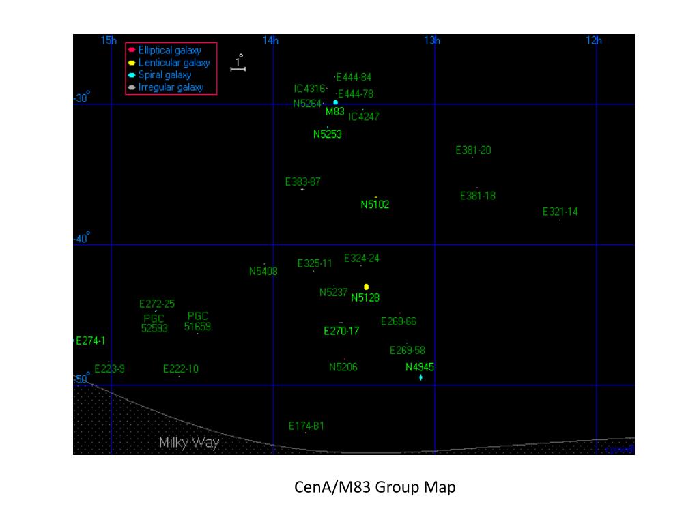
Task: Click the -40° declination label
Action: coord(82,238)
